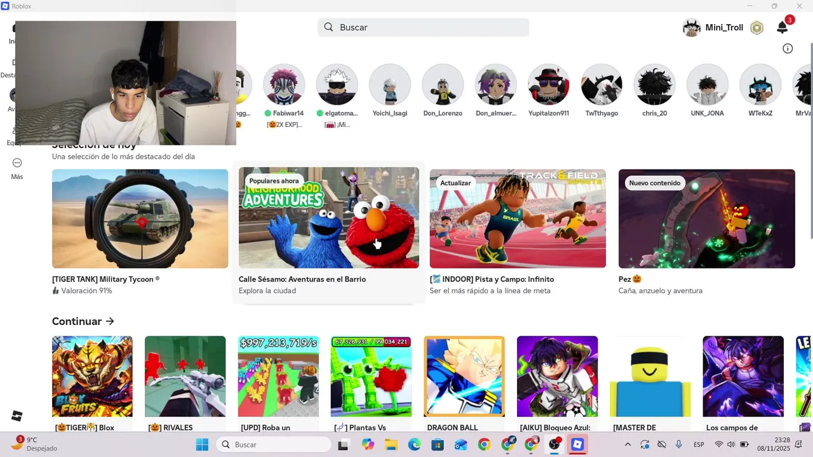This screenshot has width=813, height=457.
Task: Open friend TwTthyago's avatar
Action: tap(601, 84)
